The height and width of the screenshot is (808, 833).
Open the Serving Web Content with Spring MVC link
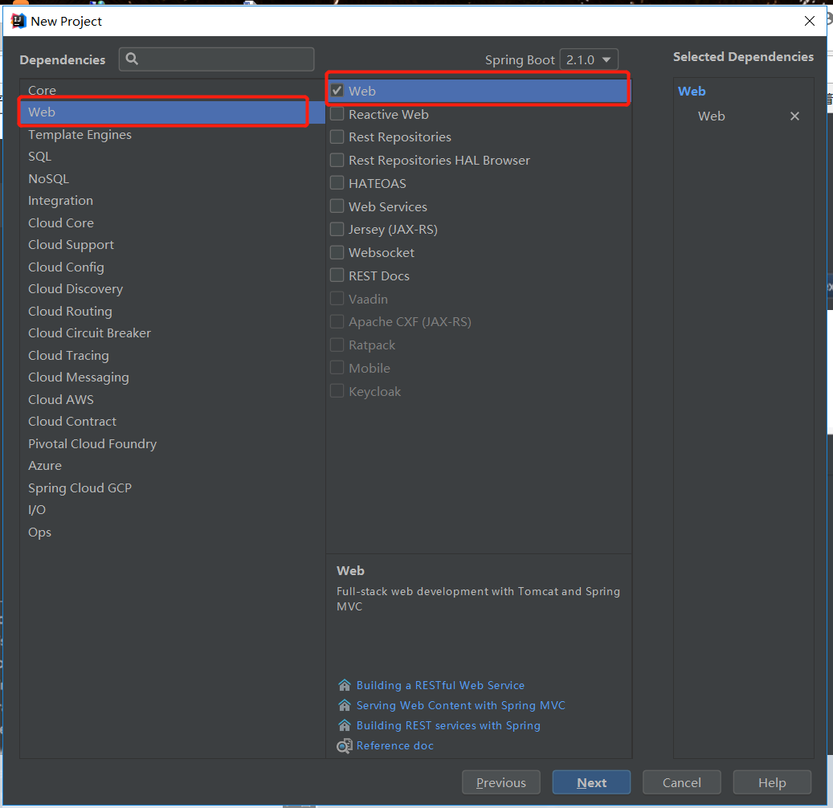[x=461, y=705]
